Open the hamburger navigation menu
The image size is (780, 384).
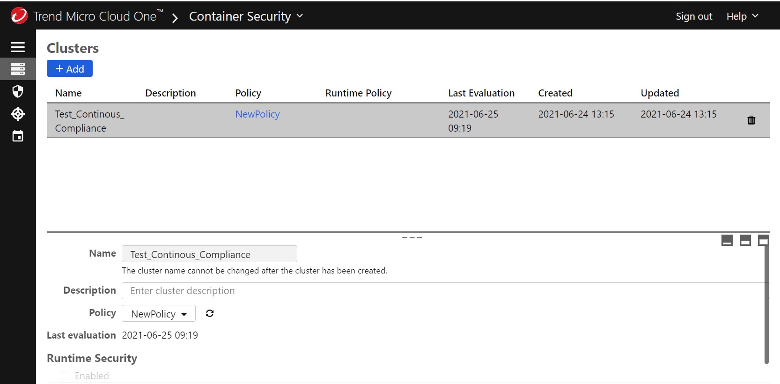[x=18, y=47]
